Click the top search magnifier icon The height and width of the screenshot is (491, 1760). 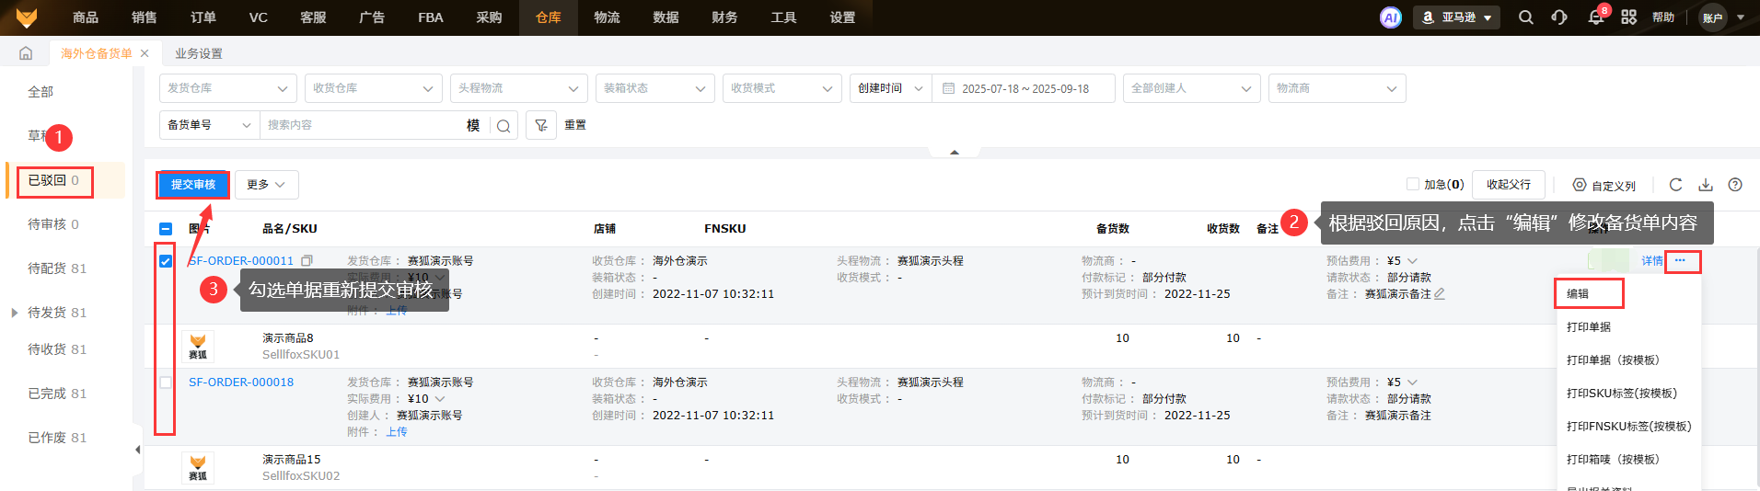1525,17
